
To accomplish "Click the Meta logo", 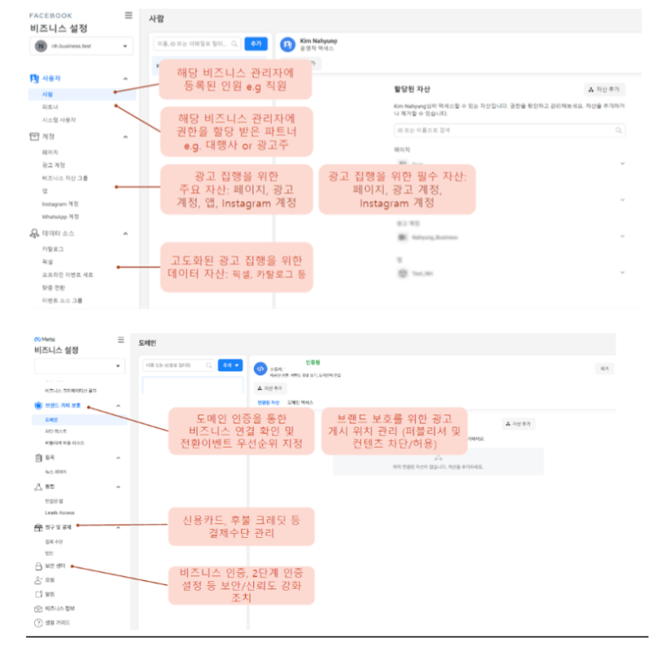I will pyautogui.click(x=44, y=339).
